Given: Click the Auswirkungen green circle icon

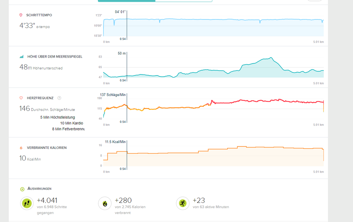Looking at the screenshot, I should pyautogui.click(x=22, y=189).
